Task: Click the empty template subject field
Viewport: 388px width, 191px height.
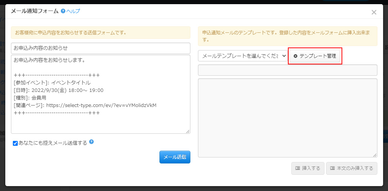Action: (287, 70)
